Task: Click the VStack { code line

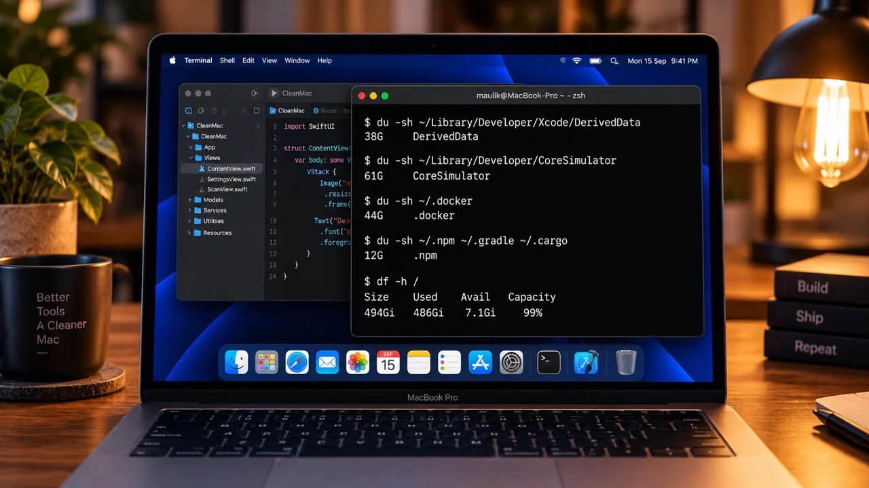Action: tap(321, 172)
